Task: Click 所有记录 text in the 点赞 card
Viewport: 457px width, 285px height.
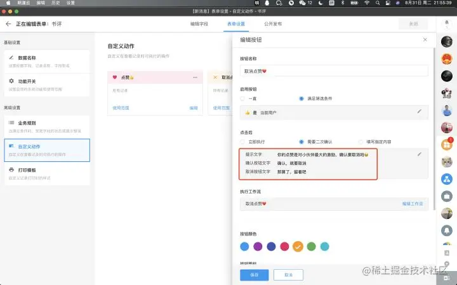Action: (x=120, y=91)
